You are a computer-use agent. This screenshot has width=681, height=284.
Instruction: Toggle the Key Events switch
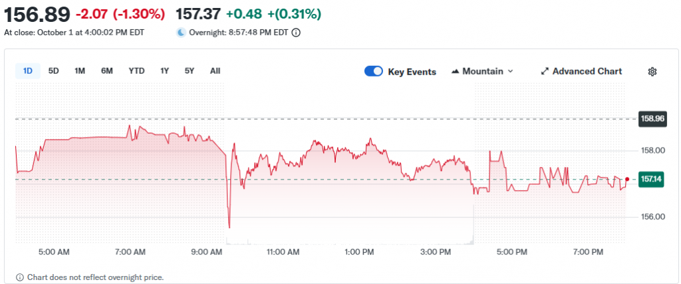[374, 71]
